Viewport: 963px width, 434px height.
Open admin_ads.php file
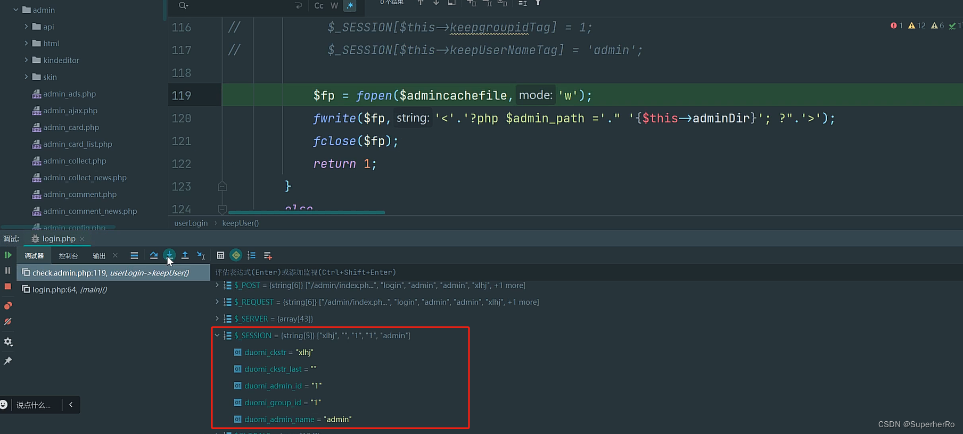coord(69,94)
